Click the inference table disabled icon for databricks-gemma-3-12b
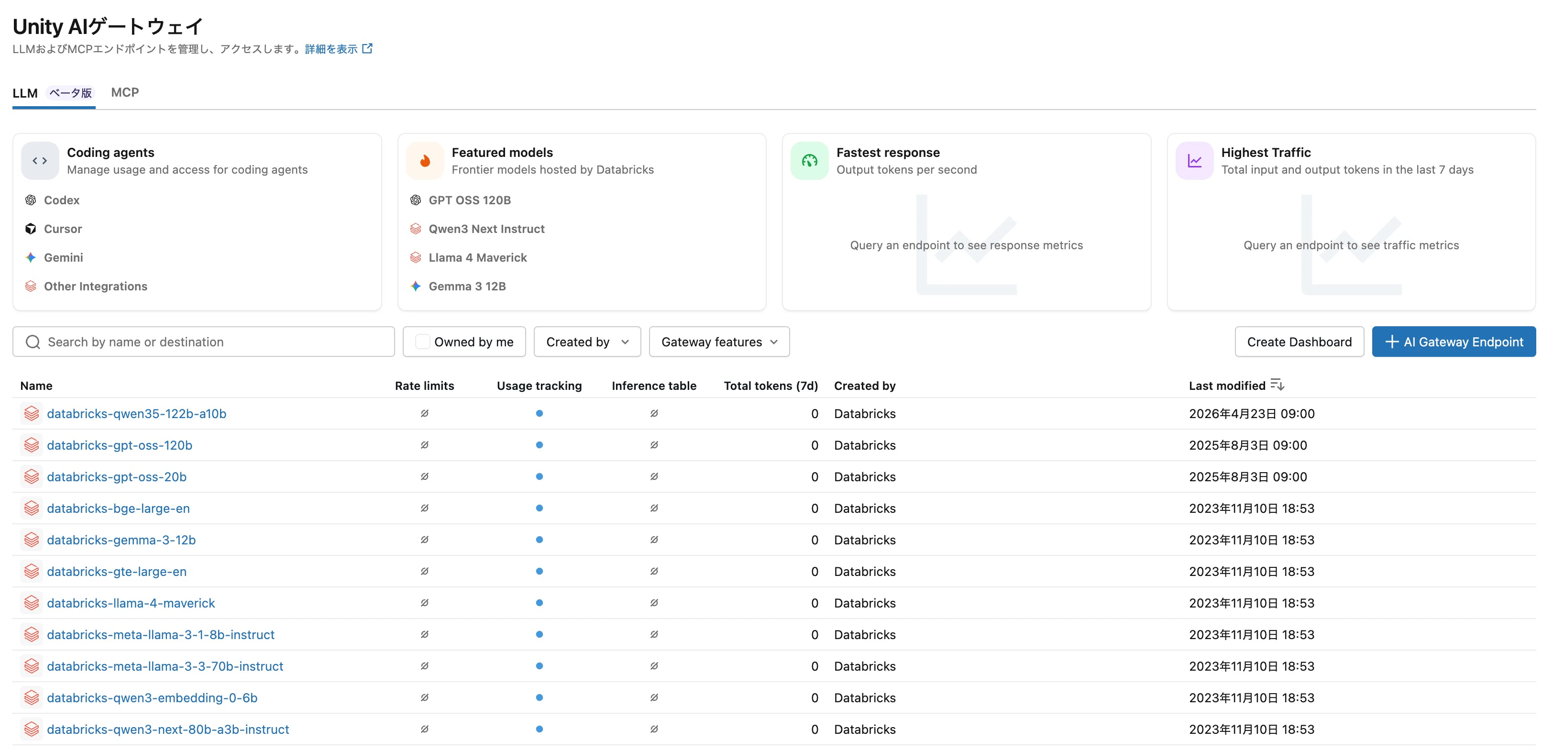This screenshot has height=752, width=1542. (654, 540)
